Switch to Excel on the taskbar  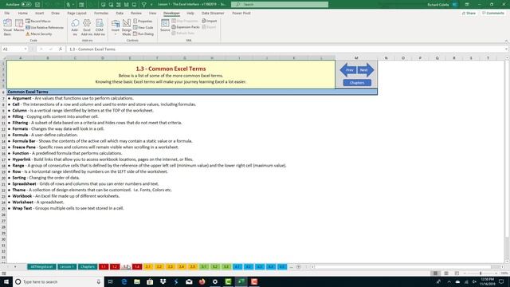[241, 281]
